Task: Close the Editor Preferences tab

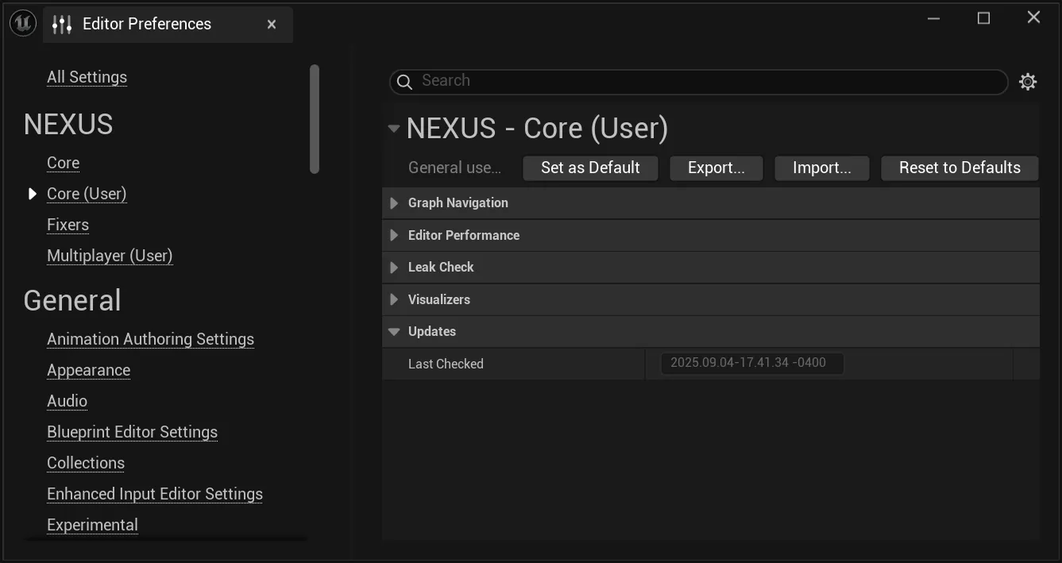Action: click(272, 25)
